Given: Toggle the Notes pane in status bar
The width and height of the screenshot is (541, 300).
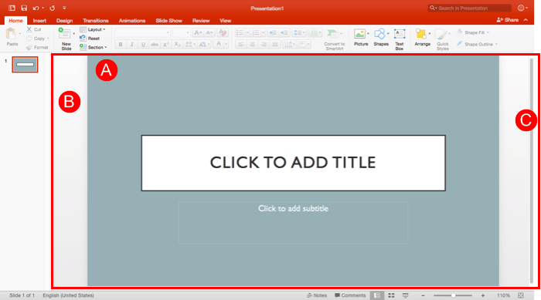Looking at the screenshot, I should [x=317, y=295].
